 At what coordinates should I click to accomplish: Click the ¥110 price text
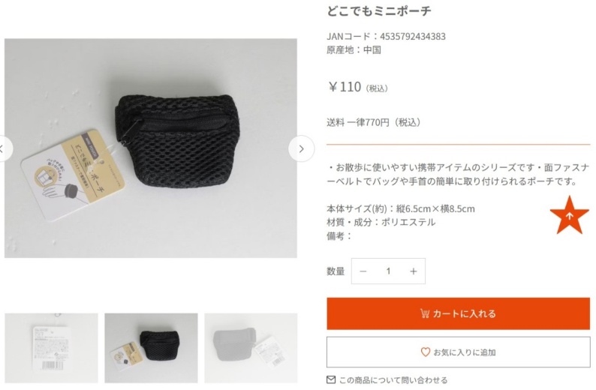(x=345, y=87)
